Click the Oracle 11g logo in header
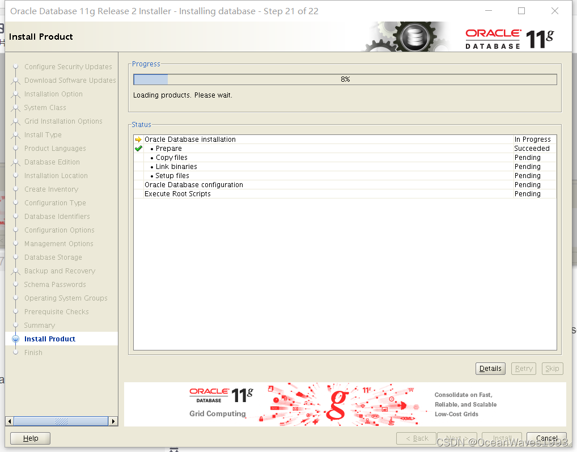 [510, 39]
